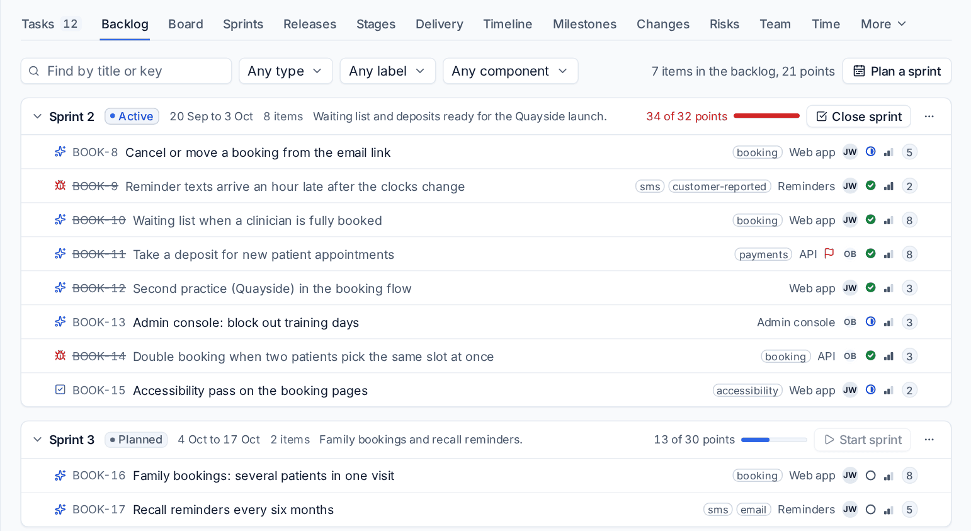Collapse the Sprint 2 section
The image size is (971, 531).
37,117
